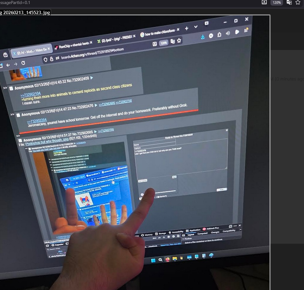Follow the >>732902284 quote link
304x290 pixels.
click(37, 121)
